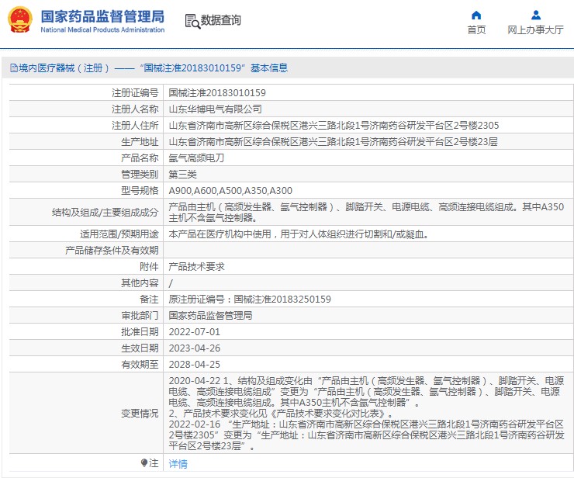Select model list A900,A600,A500,A350,A300
The width and height of the screenshot is (574, 478).
[230, 190]
